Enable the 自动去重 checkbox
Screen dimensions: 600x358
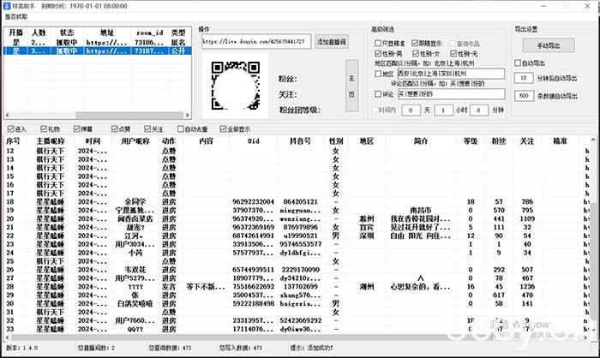(x=193, y=129)
